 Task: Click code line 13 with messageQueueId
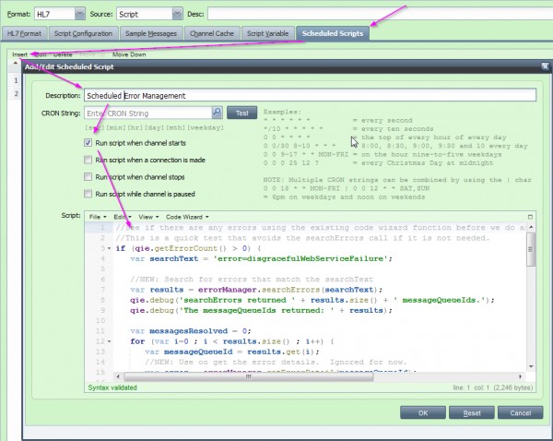pos(232,352)
